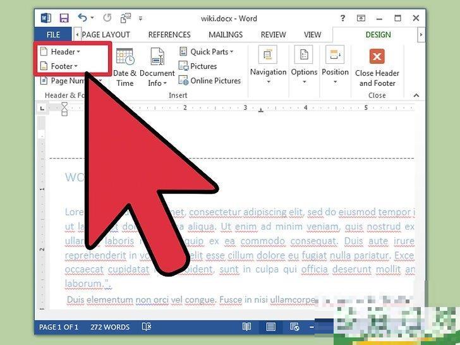Screen dimensions: 460x345
Task: Click the indent marker on the ruler
Action: [64, 110]
